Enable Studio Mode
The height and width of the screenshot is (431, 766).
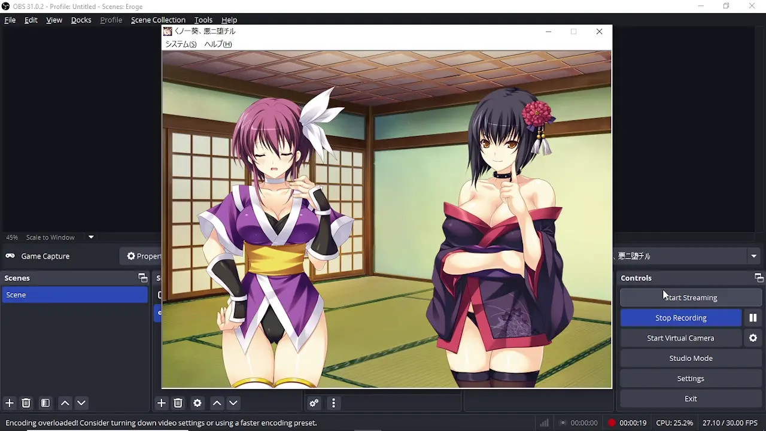point(691,359)
